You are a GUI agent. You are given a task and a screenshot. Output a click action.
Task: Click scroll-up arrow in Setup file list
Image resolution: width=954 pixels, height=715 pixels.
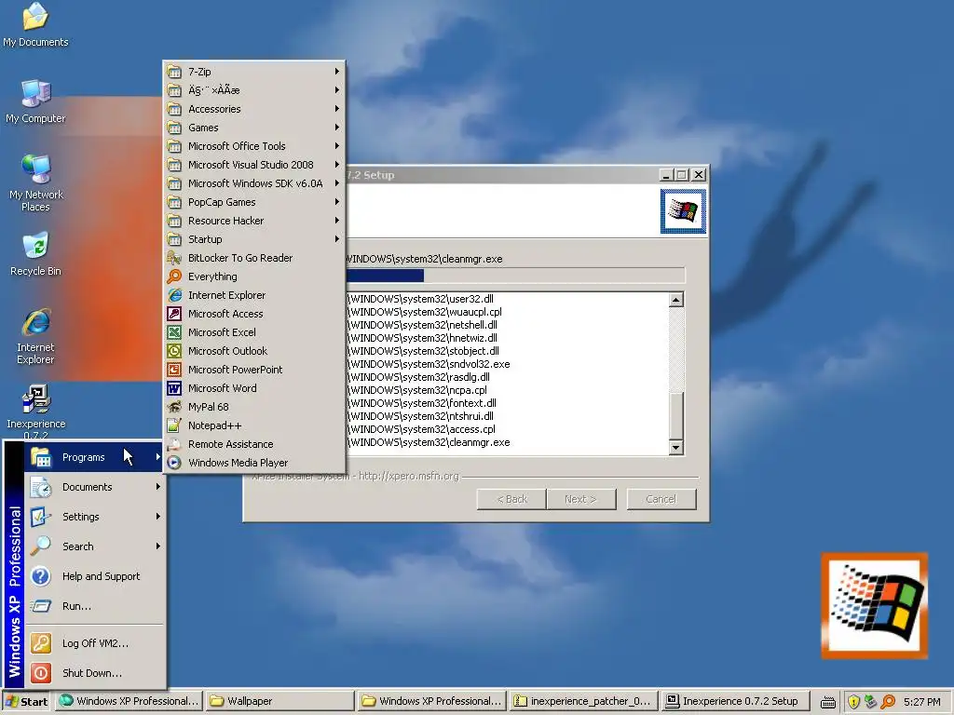pyautogui.click(x=676, y=300)
